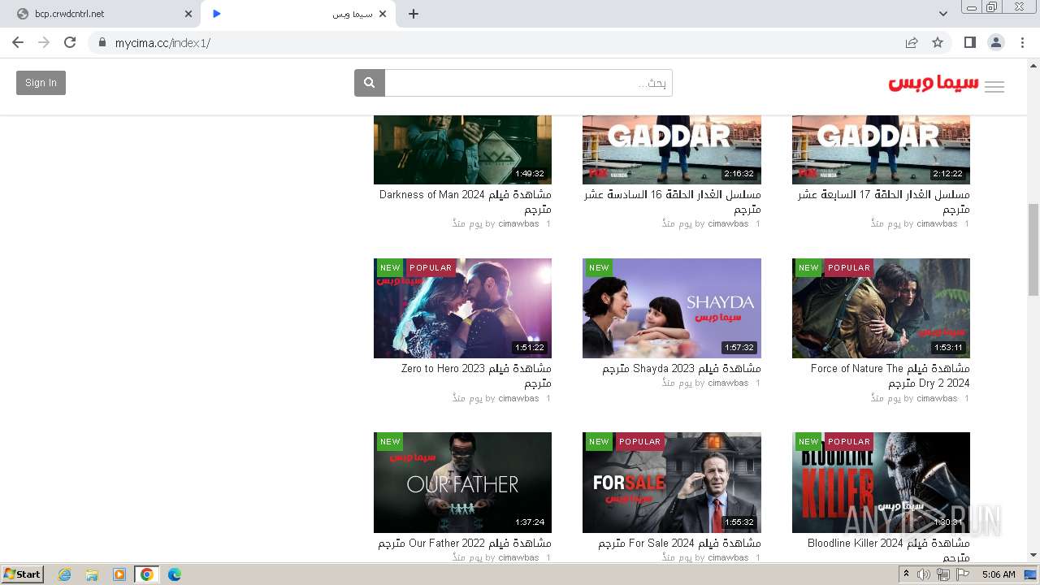
Task: Click the search magnifier button
Action: (370, 83)
